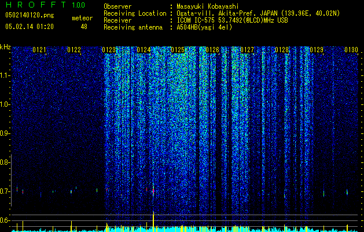Viewport: 364px width, 232px height.
Task: Click the 0127 time marker
Action: [247, 50]
